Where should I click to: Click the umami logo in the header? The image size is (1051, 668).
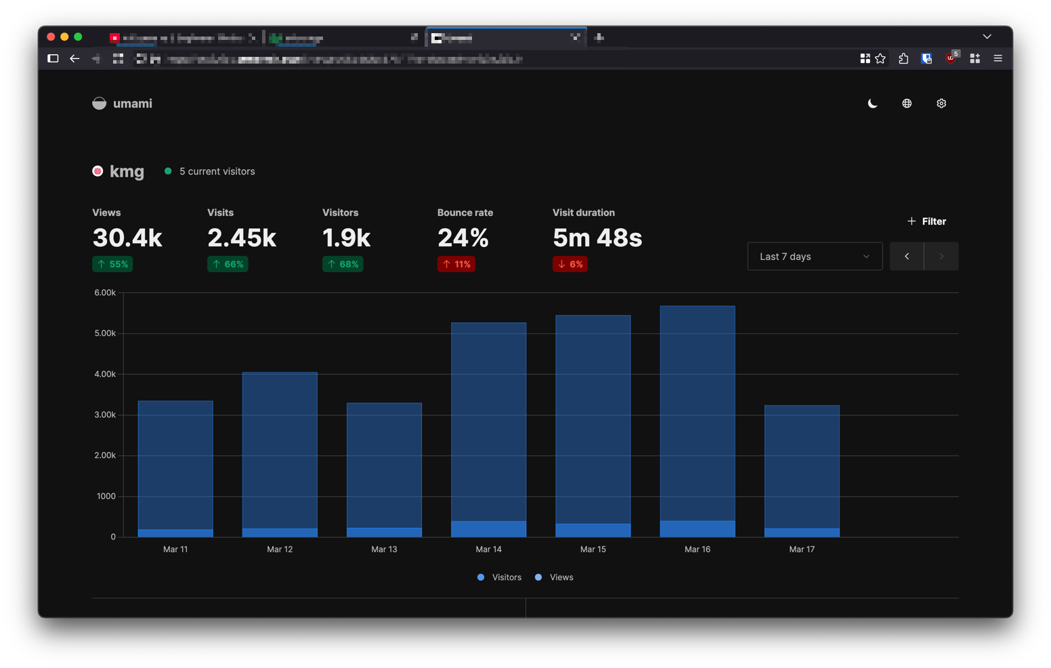99,103
